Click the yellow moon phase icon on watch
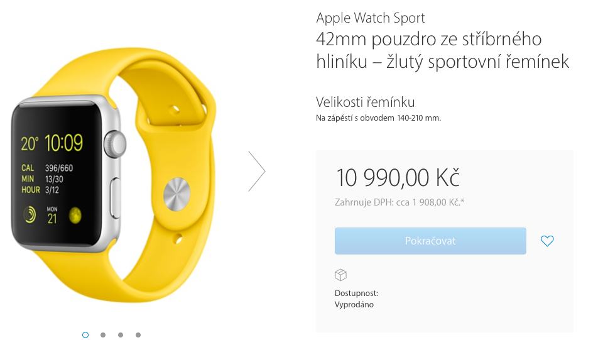The height and width of the screenshot is (340, 603). tap(75, 216)
